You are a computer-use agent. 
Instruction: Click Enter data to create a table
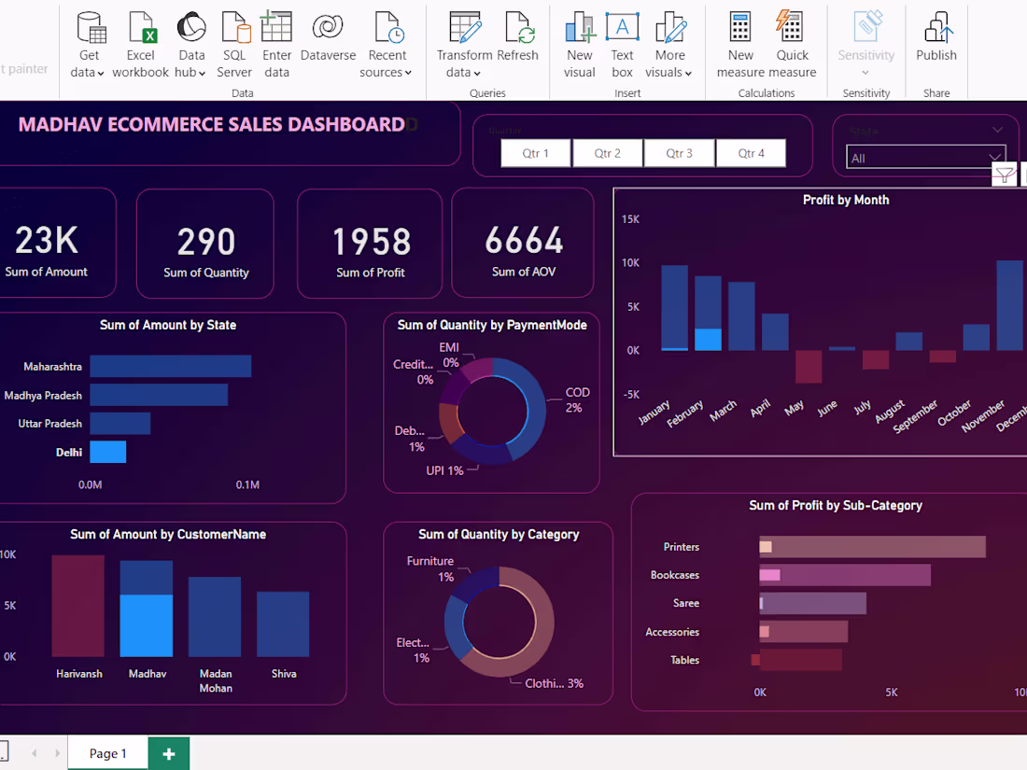[276, 42]
